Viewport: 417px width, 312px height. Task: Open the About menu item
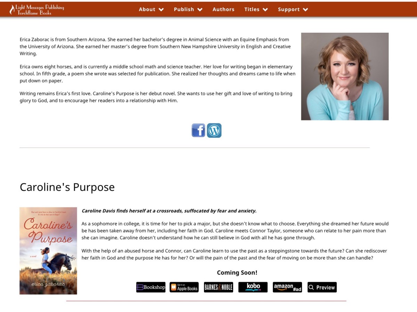click(147, 9)
